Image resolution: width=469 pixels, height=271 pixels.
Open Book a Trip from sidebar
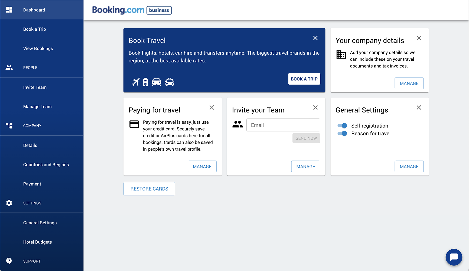[x=34, y=29]
